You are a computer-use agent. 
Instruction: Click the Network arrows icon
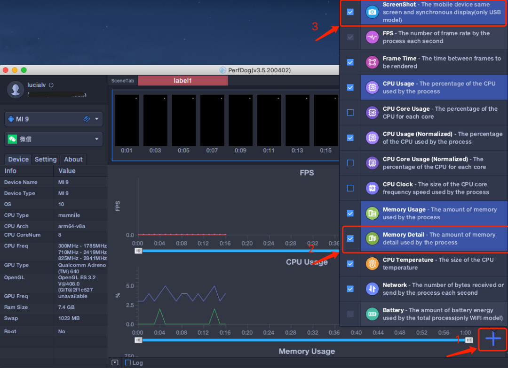pos(373,289)
